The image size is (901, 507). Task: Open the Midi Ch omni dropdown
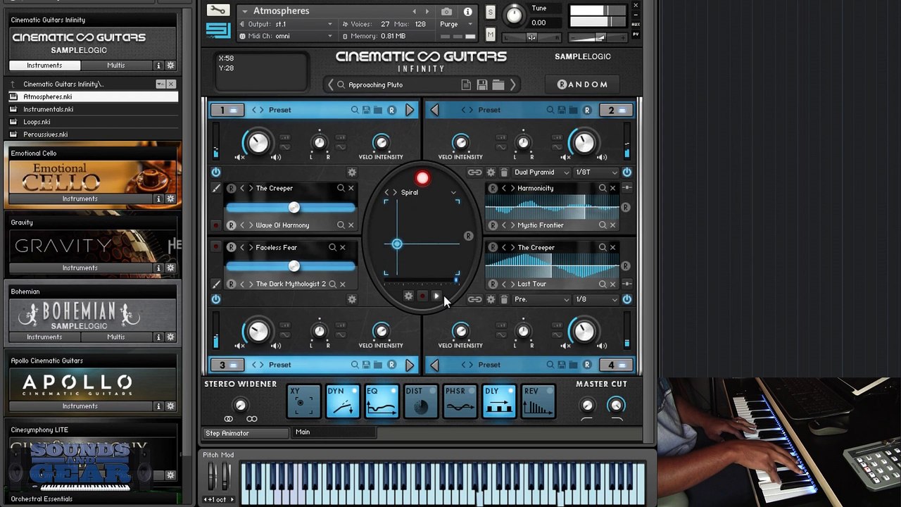pos(286,36)
